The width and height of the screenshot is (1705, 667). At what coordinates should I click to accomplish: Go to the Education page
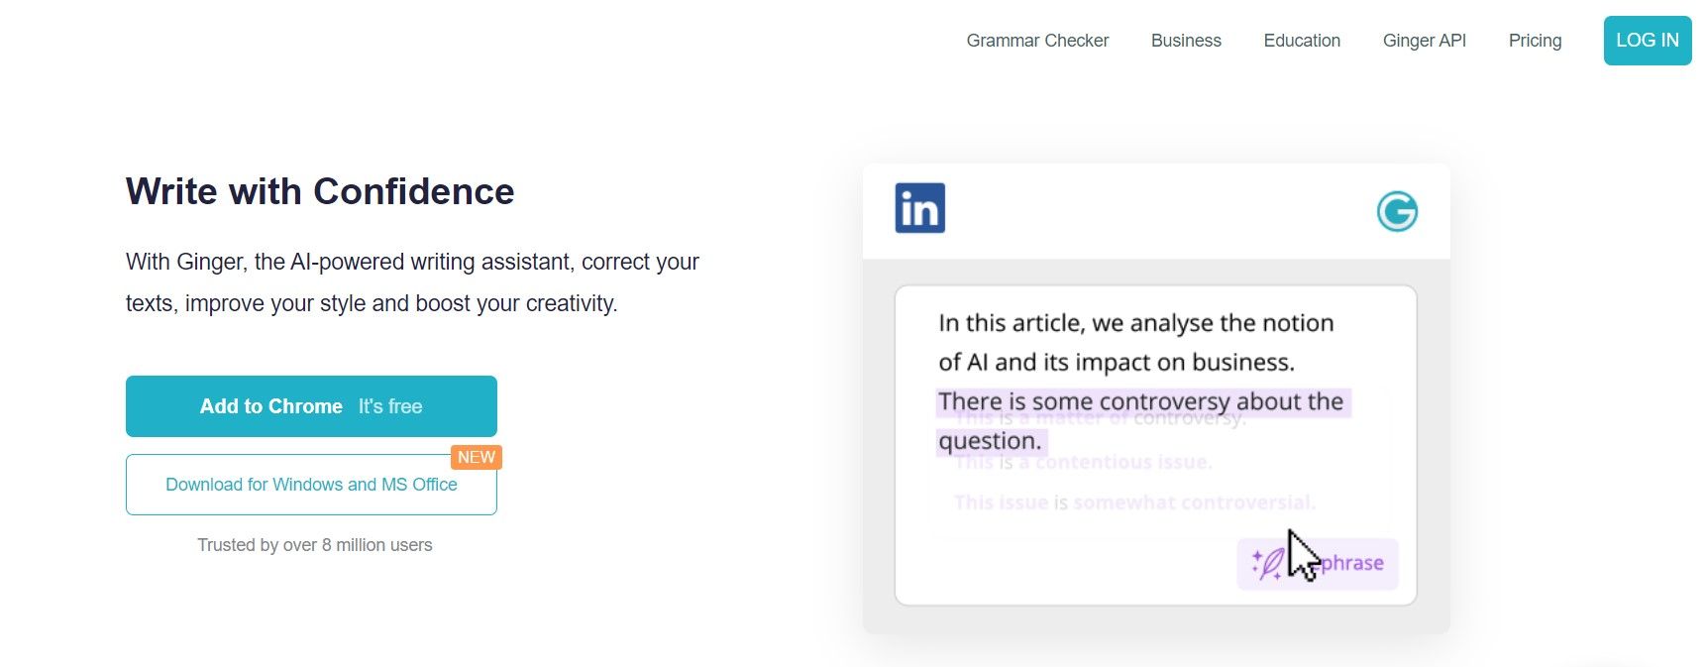coord(1302,41)
